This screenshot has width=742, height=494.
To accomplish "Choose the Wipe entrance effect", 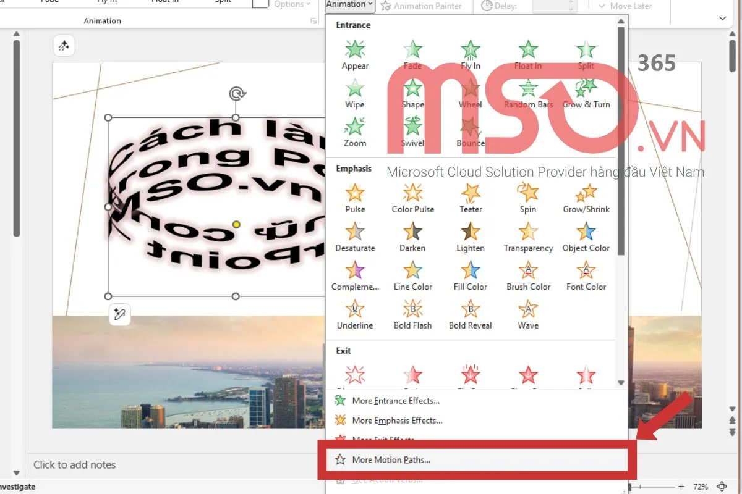I will (355, 93).
